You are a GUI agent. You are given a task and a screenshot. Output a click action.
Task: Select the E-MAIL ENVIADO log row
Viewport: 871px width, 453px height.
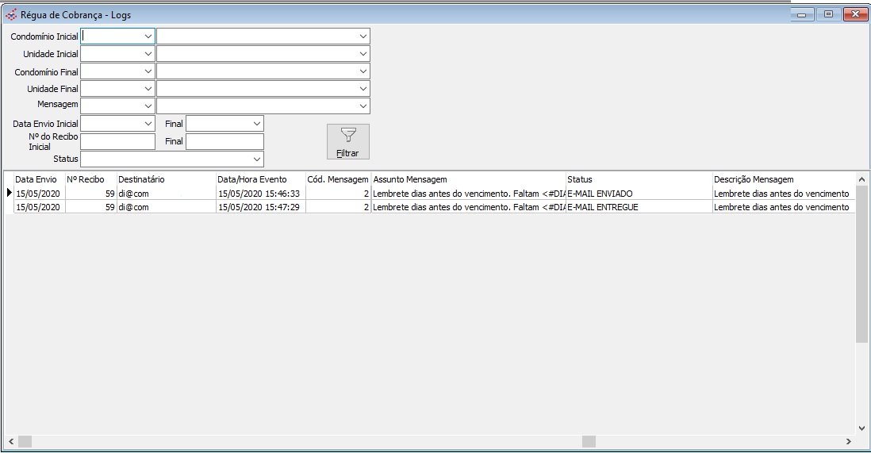point(600,194)
